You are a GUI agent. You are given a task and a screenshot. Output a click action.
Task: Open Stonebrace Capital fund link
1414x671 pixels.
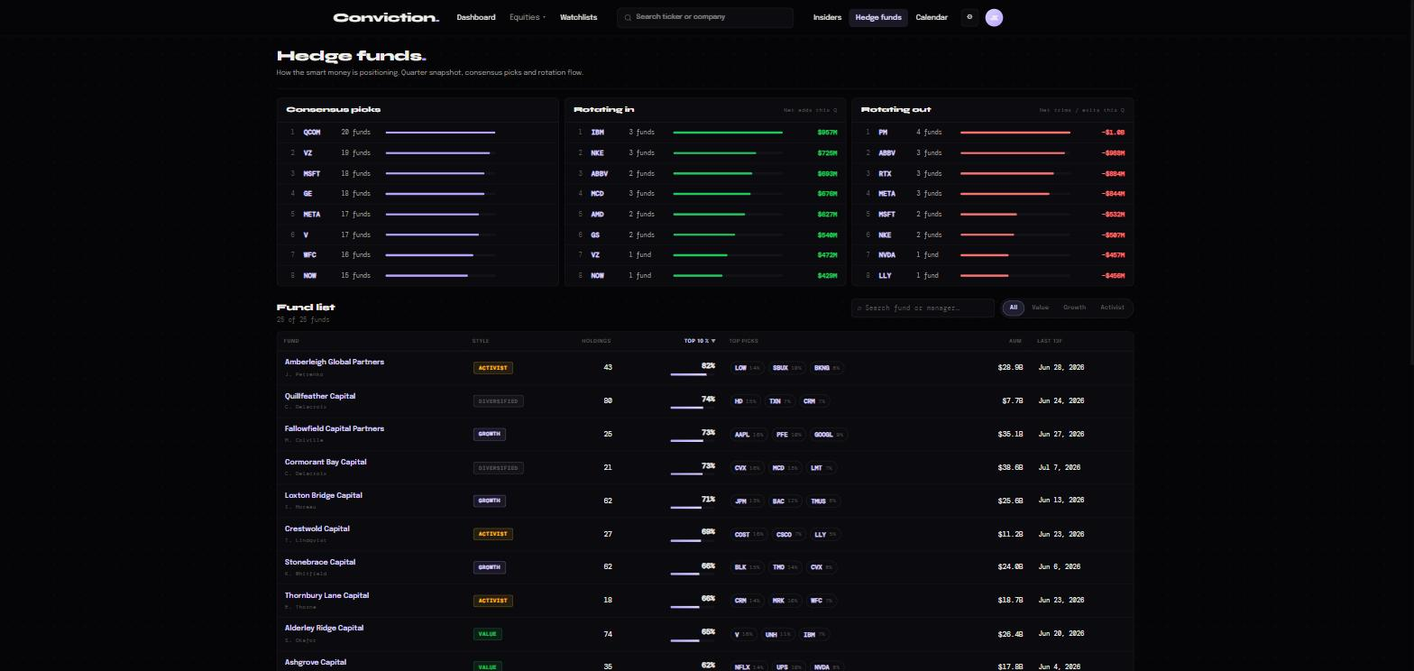pos(320,562)
